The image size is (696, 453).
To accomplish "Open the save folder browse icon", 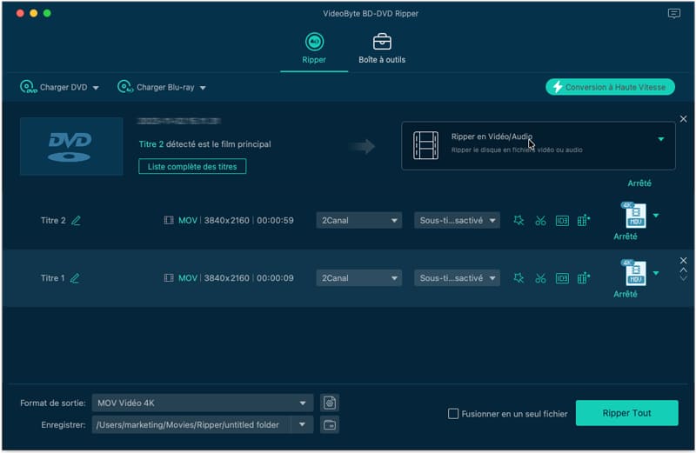I will click(x=329, y=424).
